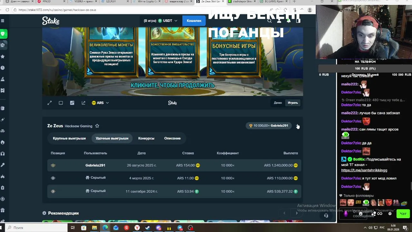This screenshot has height=232, width=412.
Task: Select the Описание tab
Action: pos(172,138)
